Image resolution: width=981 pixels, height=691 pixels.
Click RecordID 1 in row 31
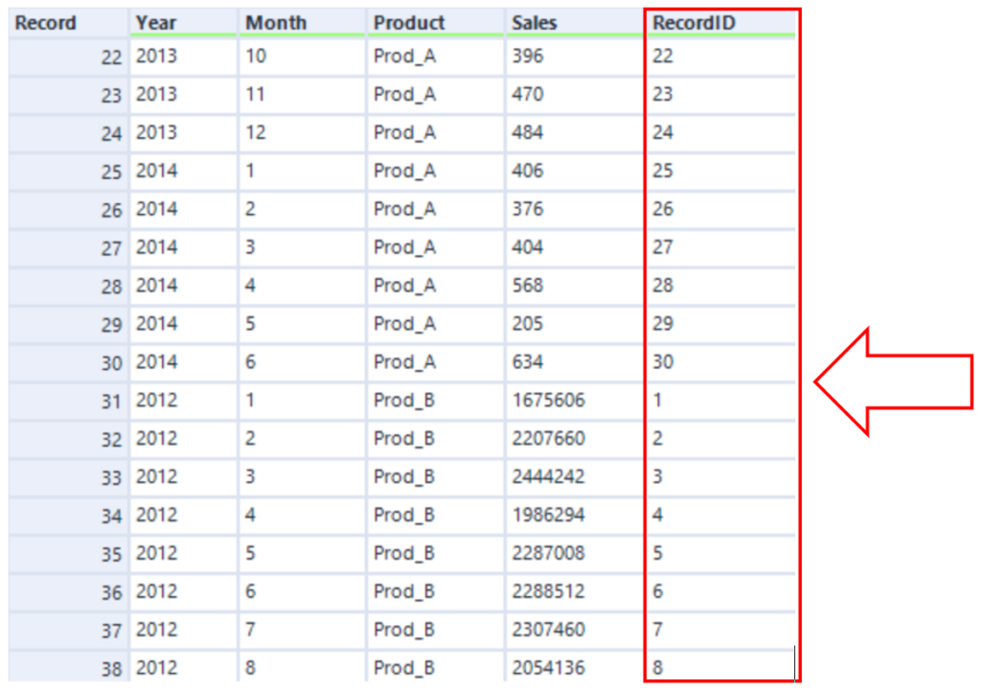tap(720, 400)
